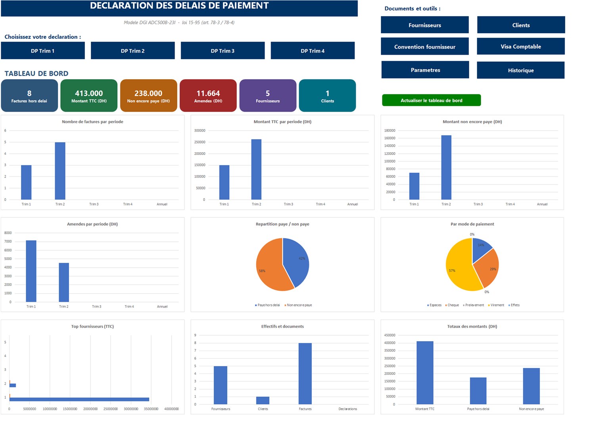
Task: Click the purple 5 Fournisseurs card
Action: pos(268,96)
